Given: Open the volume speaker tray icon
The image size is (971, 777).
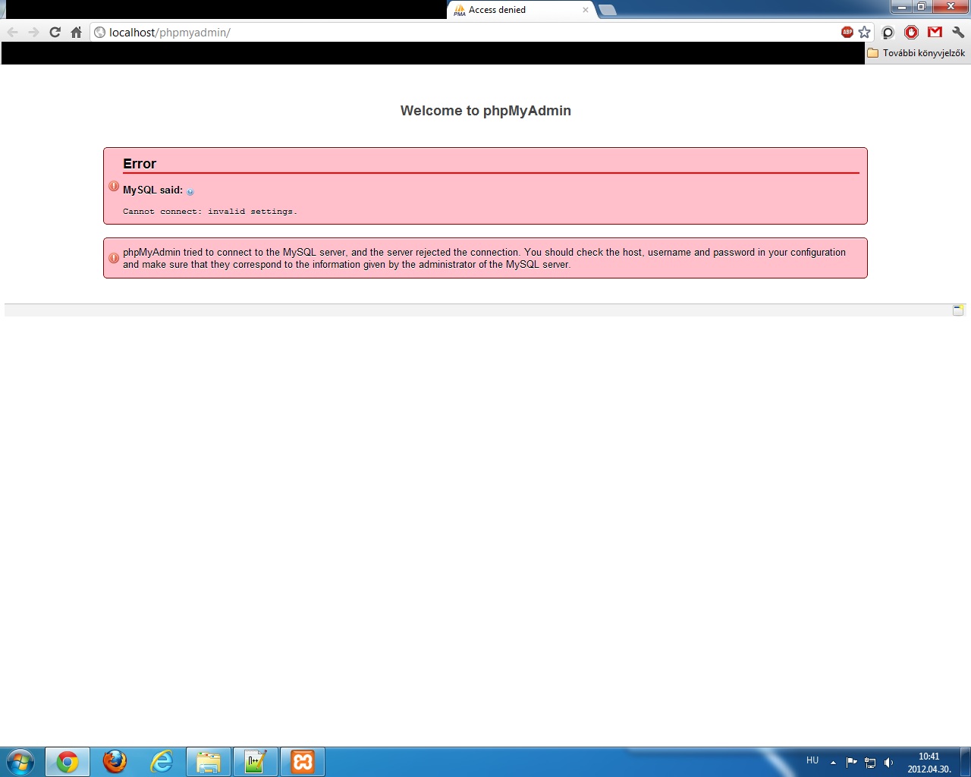Looking at the screenshot, I should tap(888, 763).
